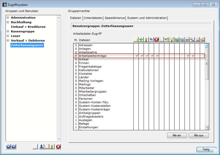Open the System und Administration tab
Image resolution: width=220 pixels, height=155 pixels.
click(147, 18)
